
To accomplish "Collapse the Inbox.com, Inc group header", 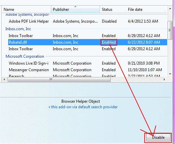I will coord(18,29).
